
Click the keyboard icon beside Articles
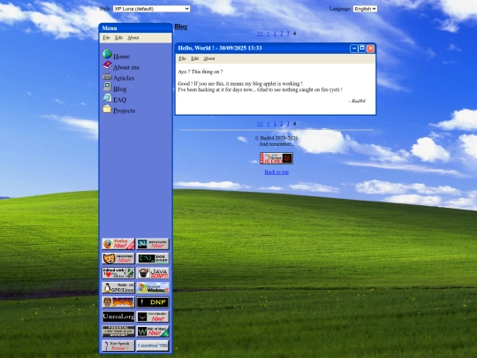coord(107,76)
